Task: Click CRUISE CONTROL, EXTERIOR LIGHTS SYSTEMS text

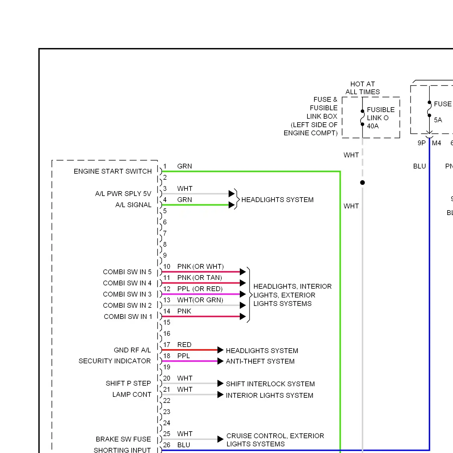Action: point(275,440)
